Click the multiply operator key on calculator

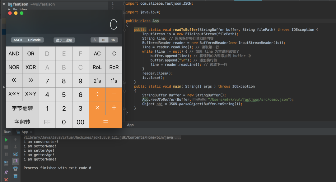tap(97, 108)
